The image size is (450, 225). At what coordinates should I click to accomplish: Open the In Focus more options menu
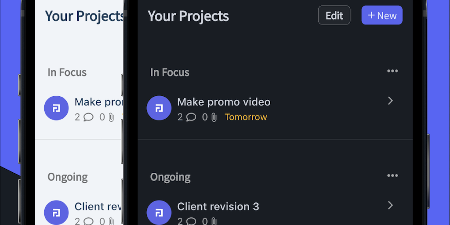392,71
